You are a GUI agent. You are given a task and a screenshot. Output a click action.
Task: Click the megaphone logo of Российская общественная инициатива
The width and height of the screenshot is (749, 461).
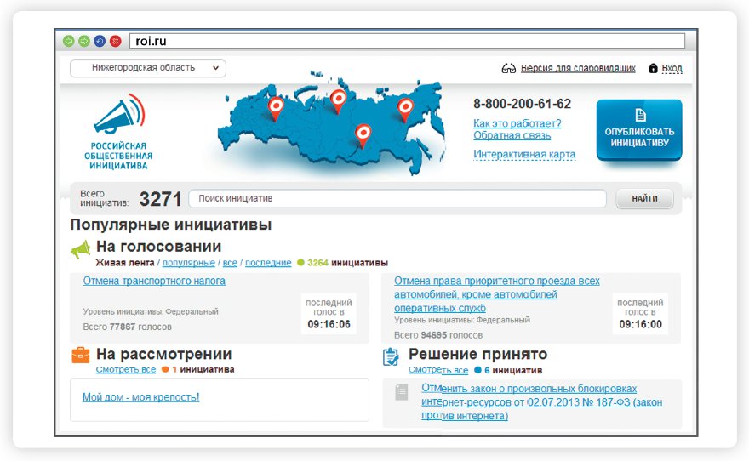119,114
